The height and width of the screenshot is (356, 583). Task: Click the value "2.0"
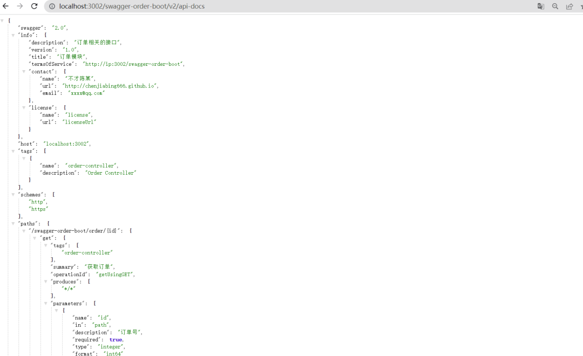coord(59,28)
